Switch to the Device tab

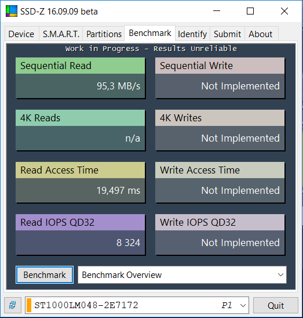pos(21,34)
